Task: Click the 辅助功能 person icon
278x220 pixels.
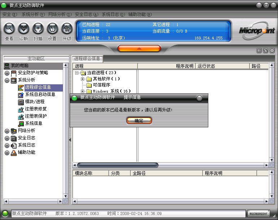Action: (14, 153)
